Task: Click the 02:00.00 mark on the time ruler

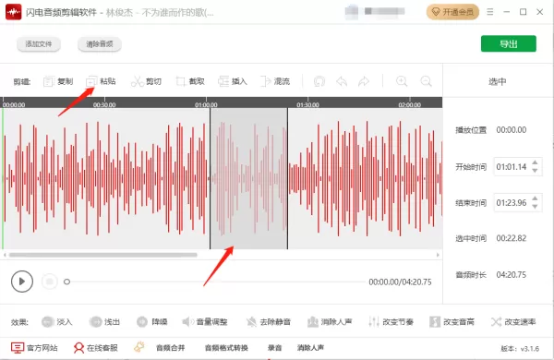Action: pos(409,104)
